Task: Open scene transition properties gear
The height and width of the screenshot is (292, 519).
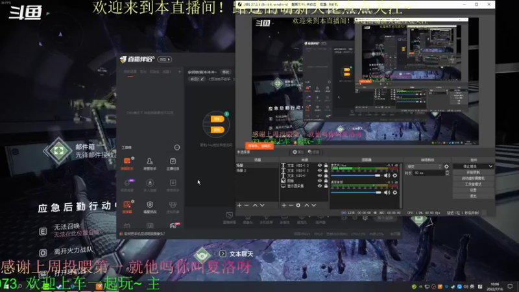Action: click(446, 167)
